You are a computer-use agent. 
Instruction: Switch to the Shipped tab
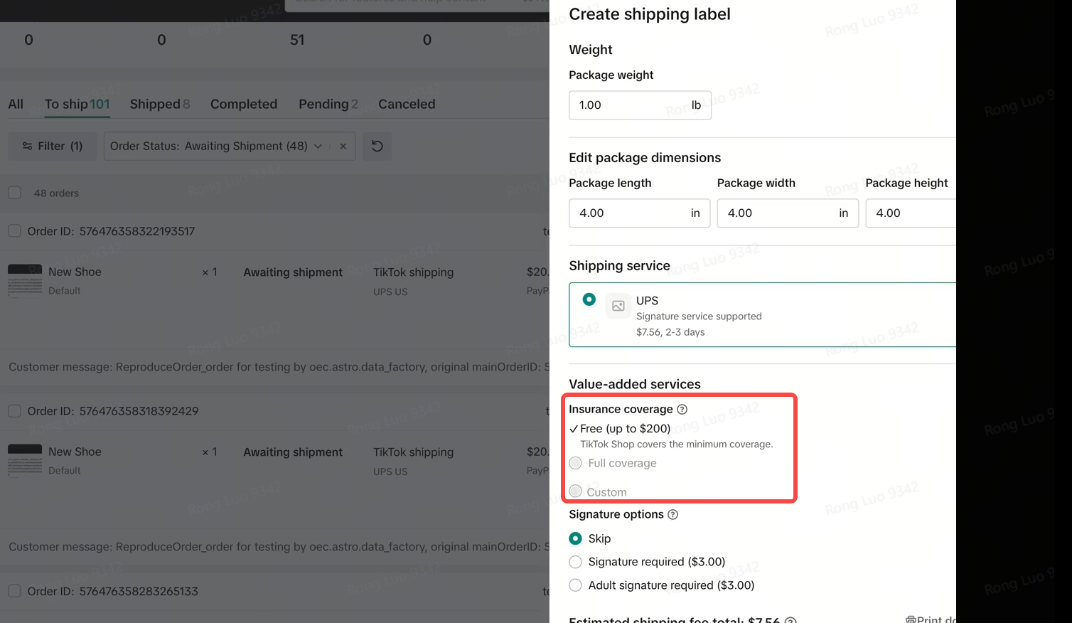[x=159, y=104]
